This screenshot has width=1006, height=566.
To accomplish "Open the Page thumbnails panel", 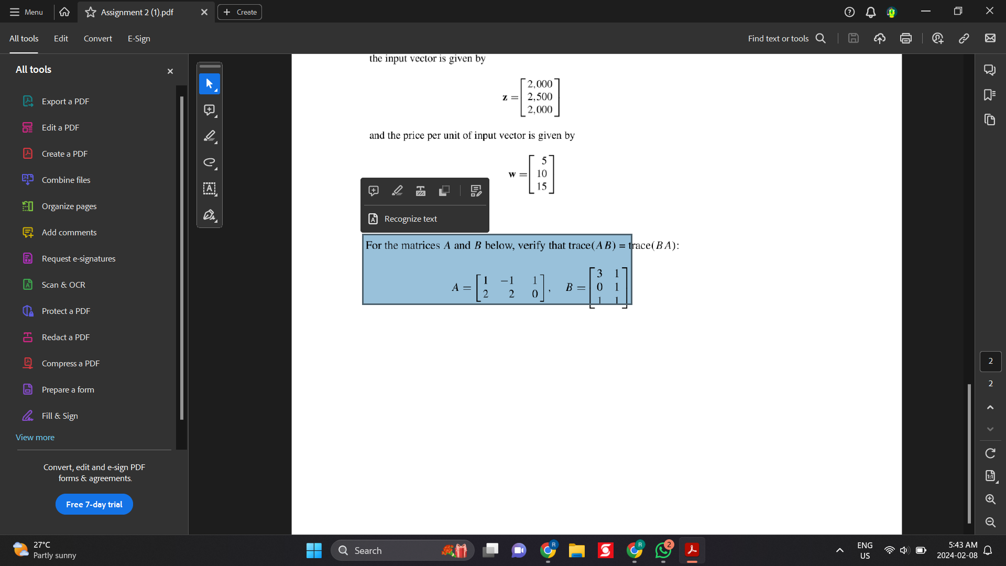I will 990,120.
